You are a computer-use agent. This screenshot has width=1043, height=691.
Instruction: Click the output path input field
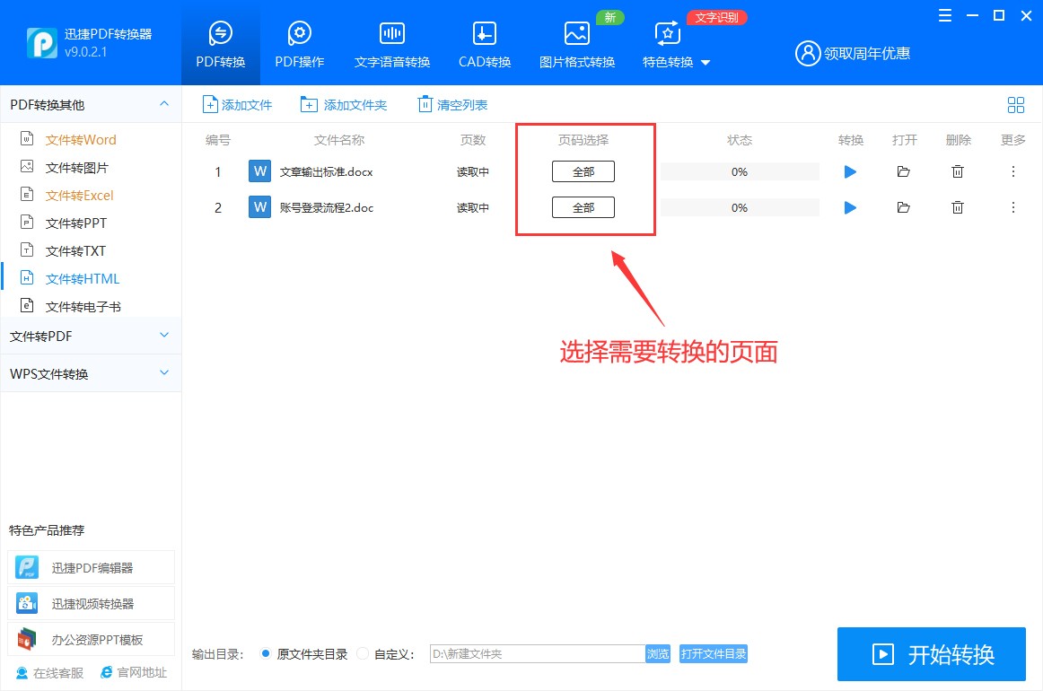[x=538, y=653]
